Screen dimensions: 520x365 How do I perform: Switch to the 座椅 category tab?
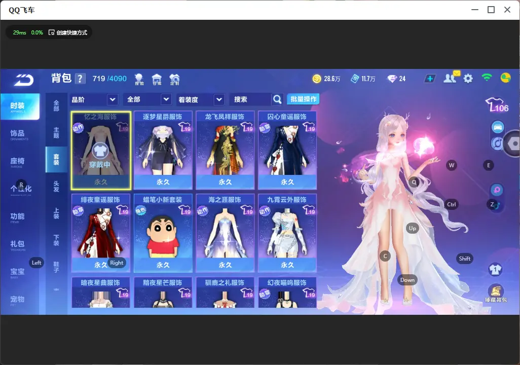tap(18, 162)
